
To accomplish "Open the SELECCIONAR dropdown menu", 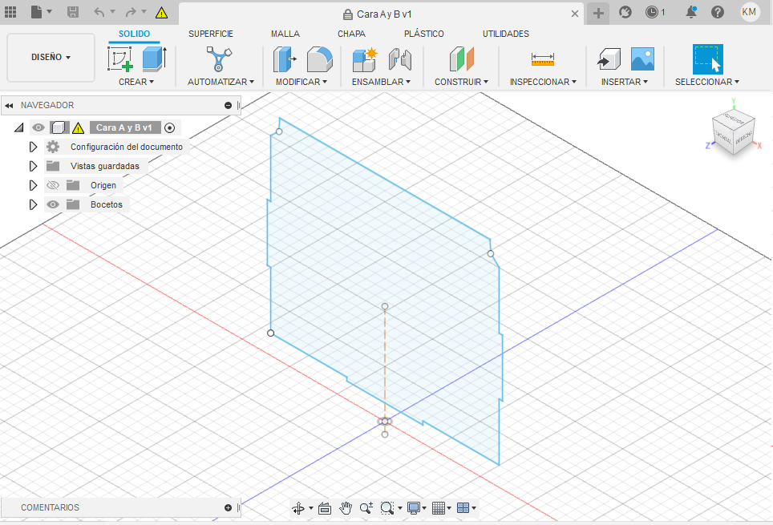I will [x=707, y=82].
